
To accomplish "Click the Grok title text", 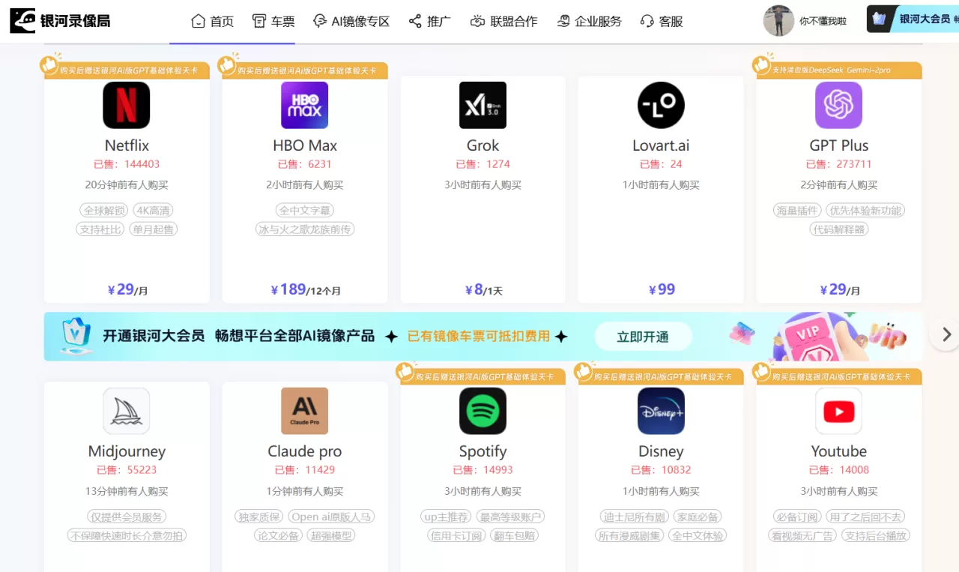I will (x=483, y=145).
